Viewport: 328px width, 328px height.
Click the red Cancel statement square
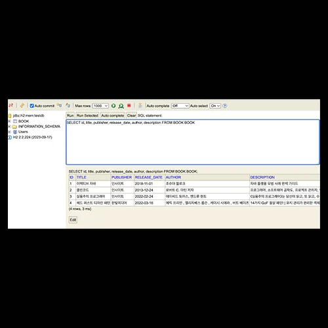(x=129, y=106)
